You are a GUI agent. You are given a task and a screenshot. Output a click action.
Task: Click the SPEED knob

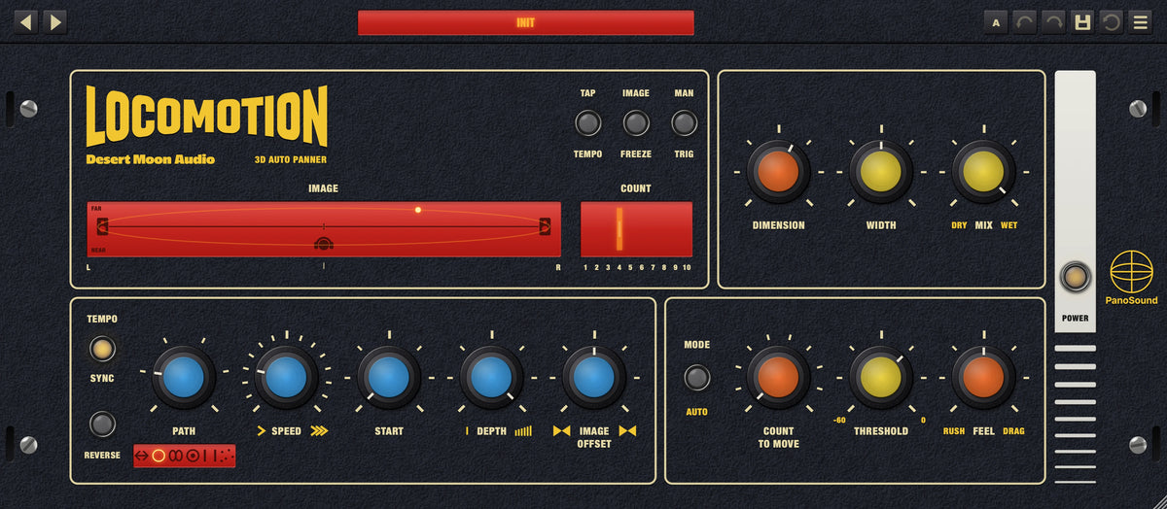pos(286,377)
